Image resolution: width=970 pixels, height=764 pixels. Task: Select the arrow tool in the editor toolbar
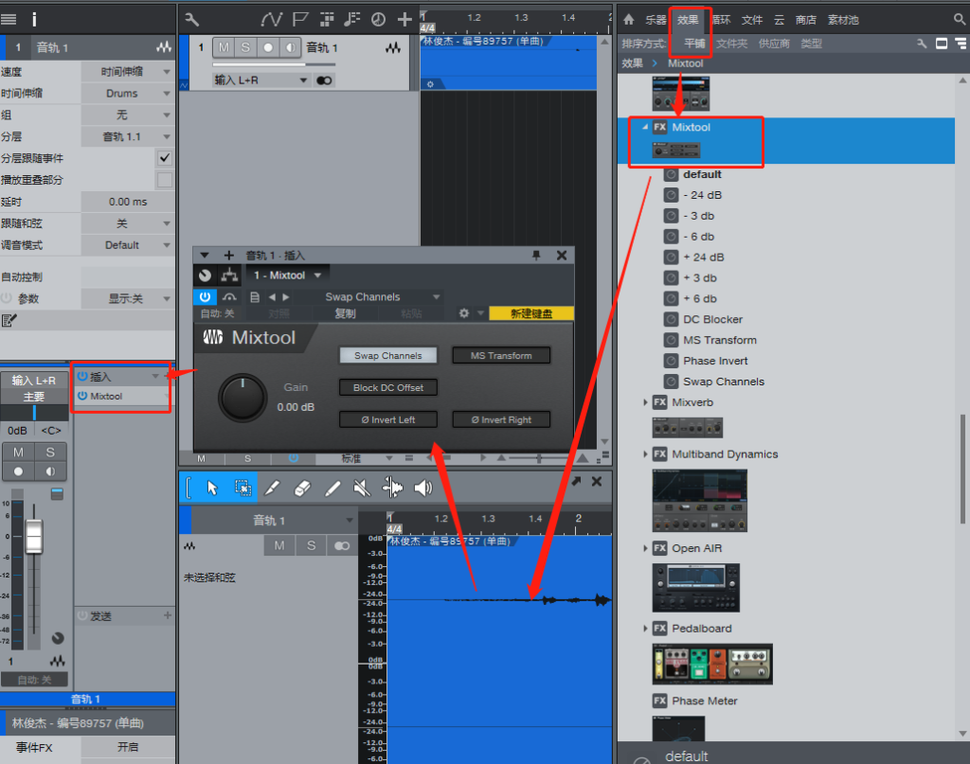click(212, 488)
